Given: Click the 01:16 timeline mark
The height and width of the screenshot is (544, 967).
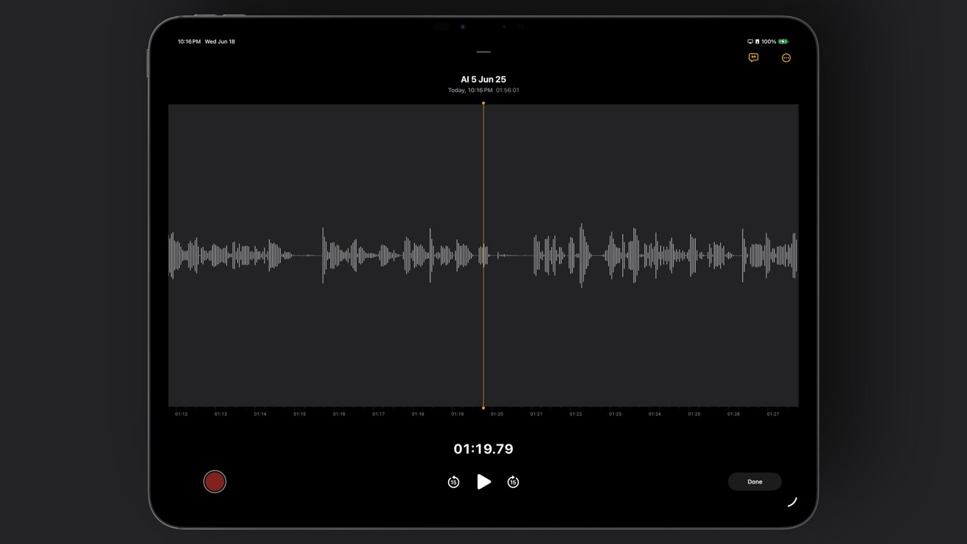Looking at the screenshot, I should pos(339,414).
